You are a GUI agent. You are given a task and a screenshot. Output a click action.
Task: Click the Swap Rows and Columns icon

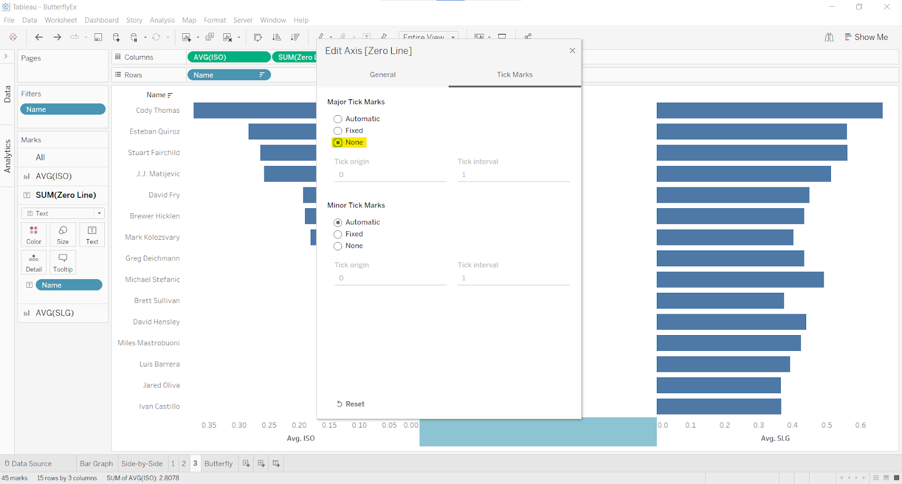point(258,37)
